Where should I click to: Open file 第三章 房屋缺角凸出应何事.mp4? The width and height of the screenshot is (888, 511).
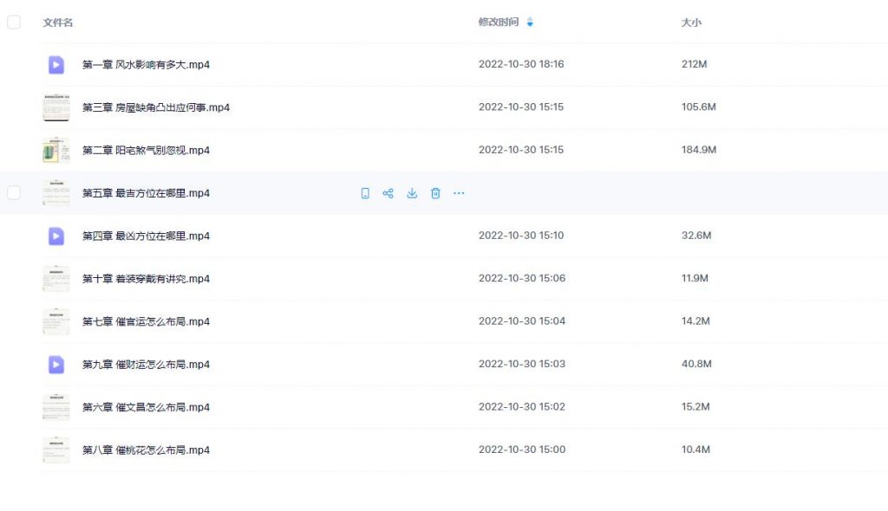click(x=155, y=107)
